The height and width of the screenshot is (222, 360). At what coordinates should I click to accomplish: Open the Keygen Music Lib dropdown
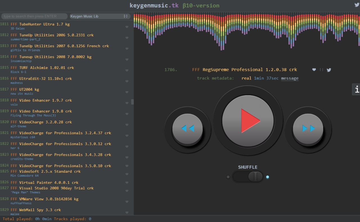[x=100, y=16]
